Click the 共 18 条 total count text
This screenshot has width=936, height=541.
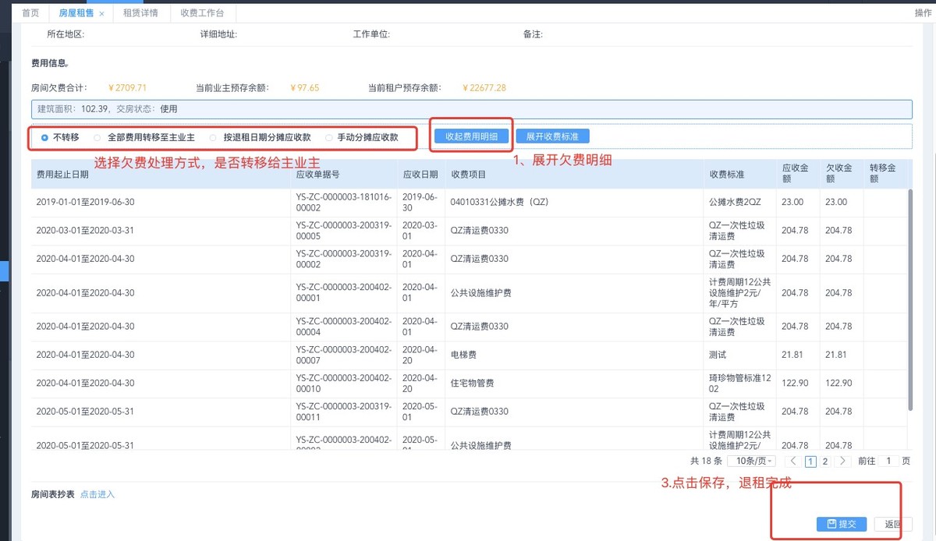coord(706,461)
